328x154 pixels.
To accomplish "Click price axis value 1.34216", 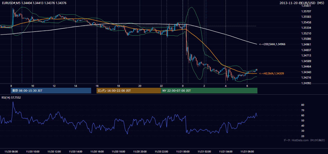I will point(306,78).
